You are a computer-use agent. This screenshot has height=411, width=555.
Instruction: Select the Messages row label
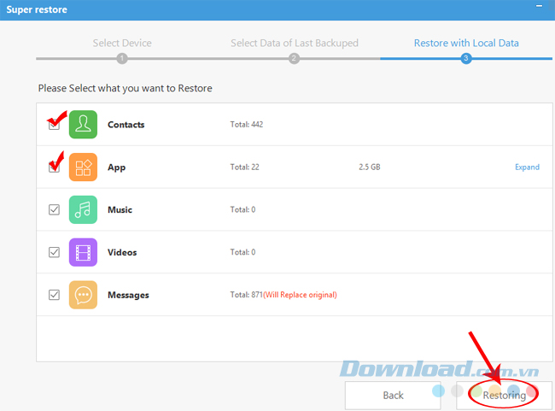pyautogui.click(x=128, y=295)
